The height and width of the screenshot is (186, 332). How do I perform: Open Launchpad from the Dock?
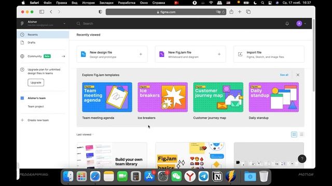click(82, 176)
